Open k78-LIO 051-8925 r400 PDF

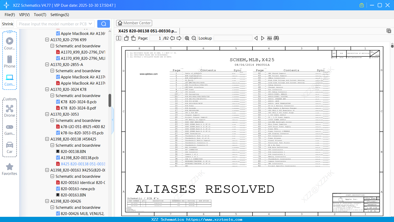[x=80, y=127]
